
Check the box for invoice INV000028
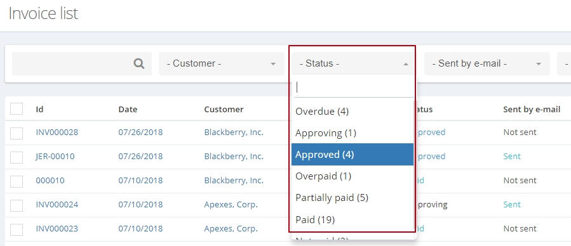tap(17, 133)
